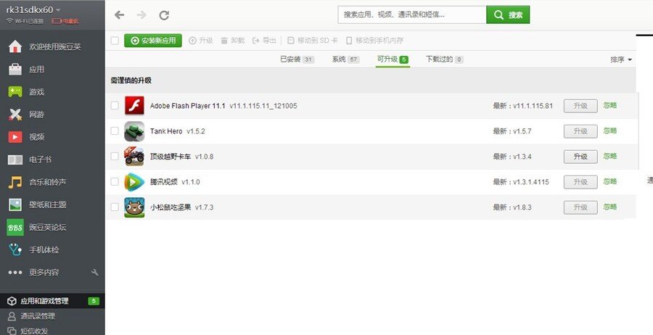This screenshot has width=653, height=335.
Task: Open the 排序 sort dropdown
Action: pyautogui.click(x=621, y=59)
